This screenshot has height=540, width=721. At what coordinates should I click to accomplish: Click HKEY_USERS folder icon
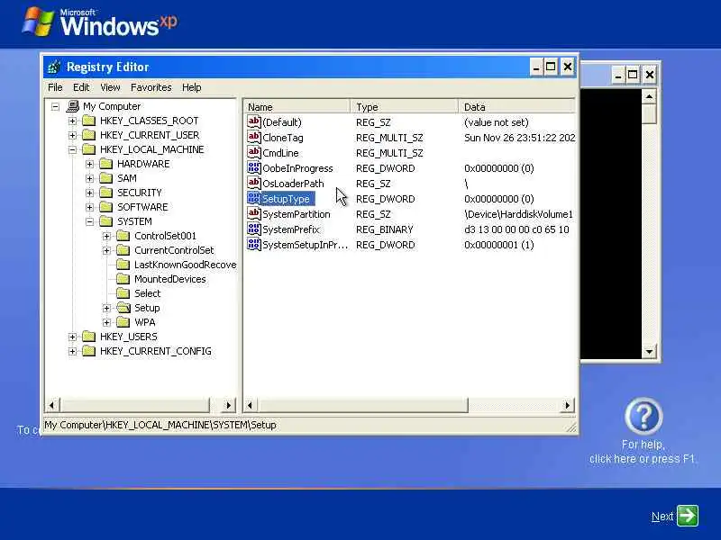pos(88,337)
